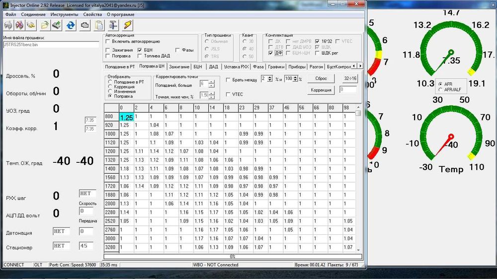The image size is (497, 279).
Task: Click the Сброс button
Action: pos(321,78)
